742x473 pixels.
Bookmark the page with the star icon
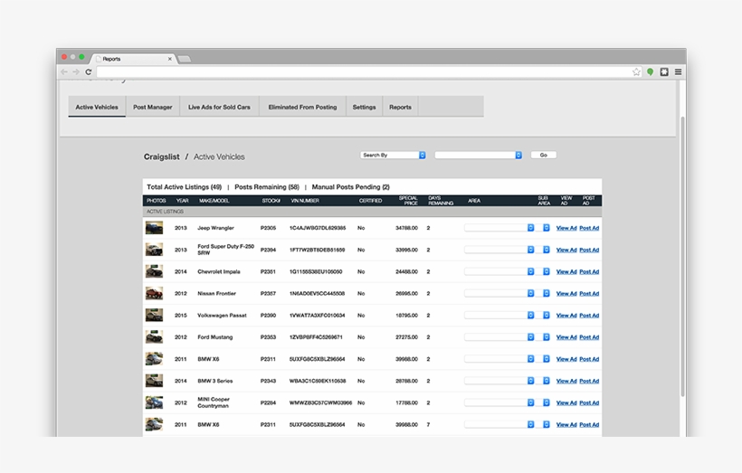point(637,71)
